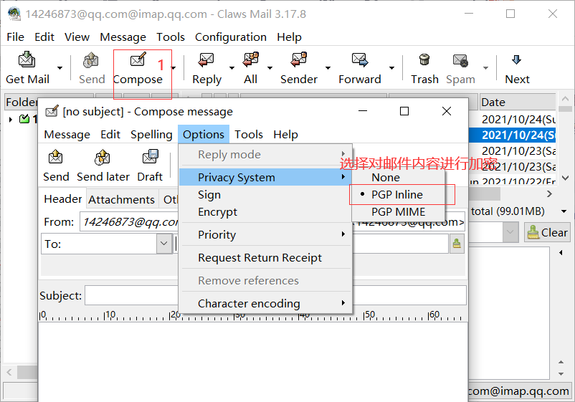Click total (99.01MB) status dropdown arrow
This screenshot has width=575, height=402.
coord(564,211)
